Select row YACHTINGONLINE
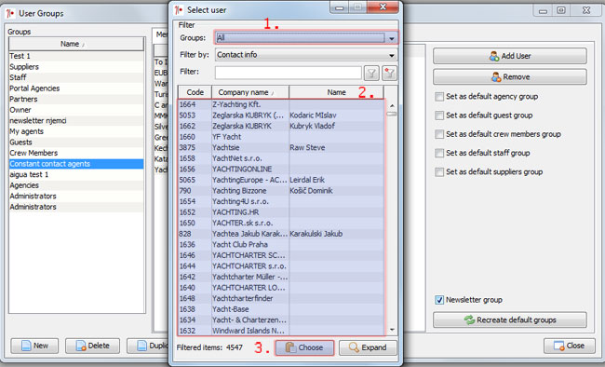The width and height of the screenshot is (605, 367). pyautogui.click(x=281, y=170)
